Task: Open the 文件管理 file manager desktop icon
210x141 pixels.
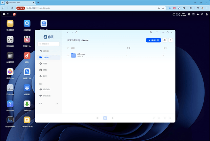Action: (x=10, y=24)
